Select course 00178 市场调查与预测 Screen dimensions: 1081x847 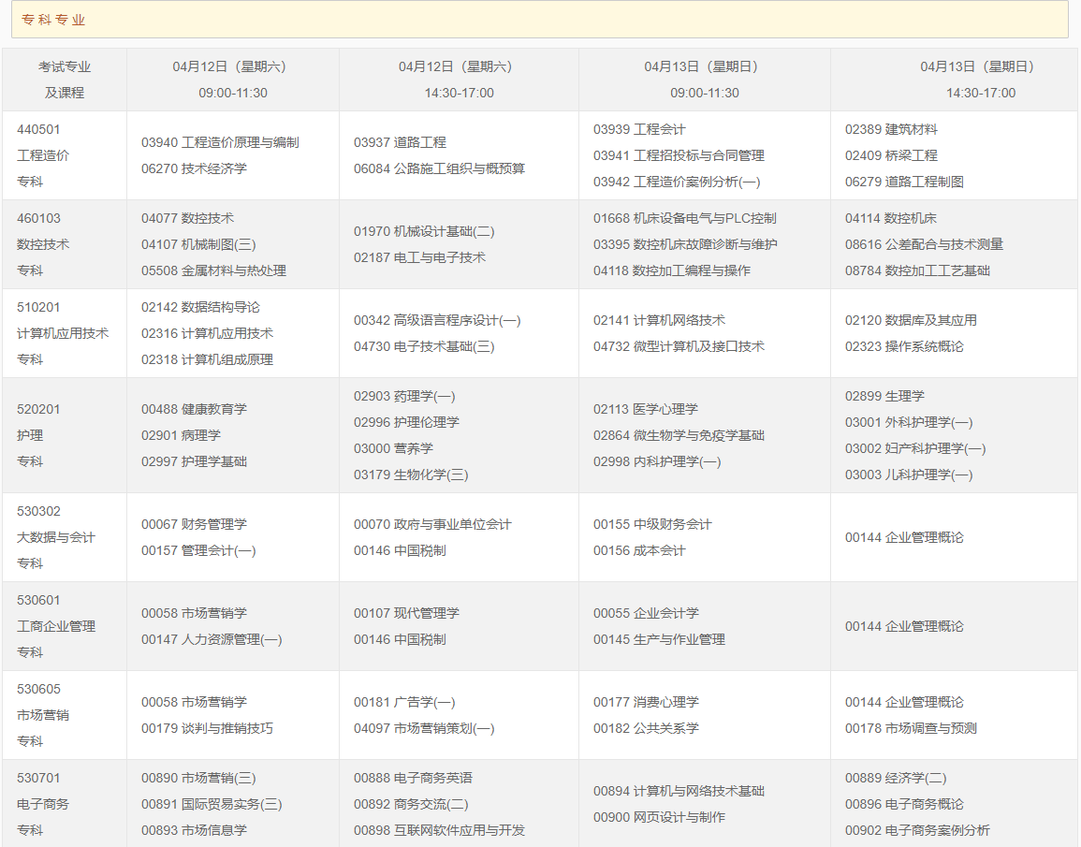coord(911,728)
